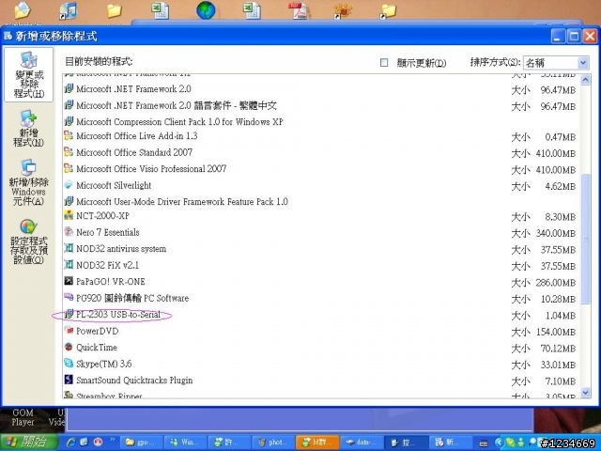Open the PDF document icon on the desktop

[x=299, y=10]
